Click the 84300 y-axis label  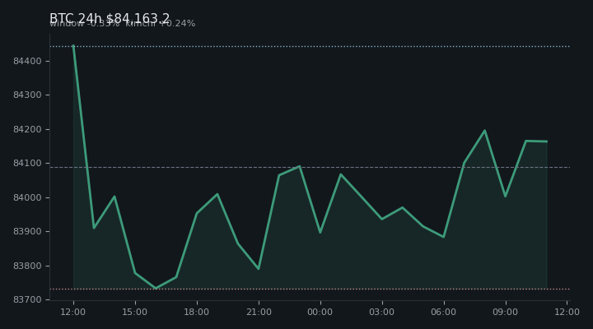[x=27, y=95]
